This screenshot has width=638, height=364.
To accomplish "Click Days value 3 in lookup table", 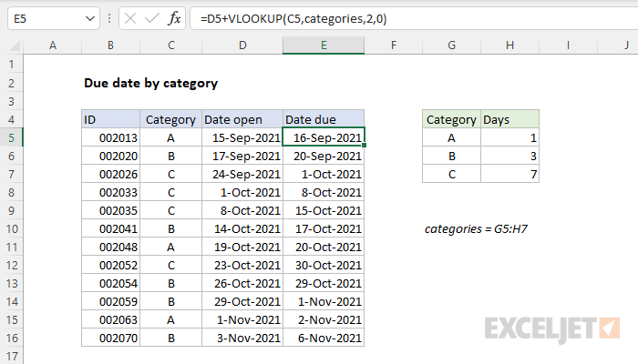I will (509, 156).
